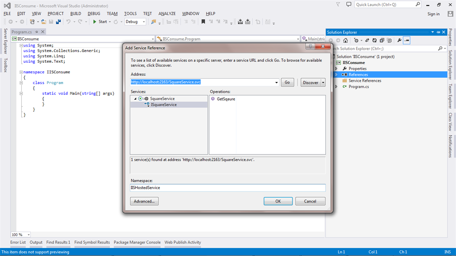Click the Collapse All icon in Solution Explorer
456x256 pixels.
click(x=382, y=41)
